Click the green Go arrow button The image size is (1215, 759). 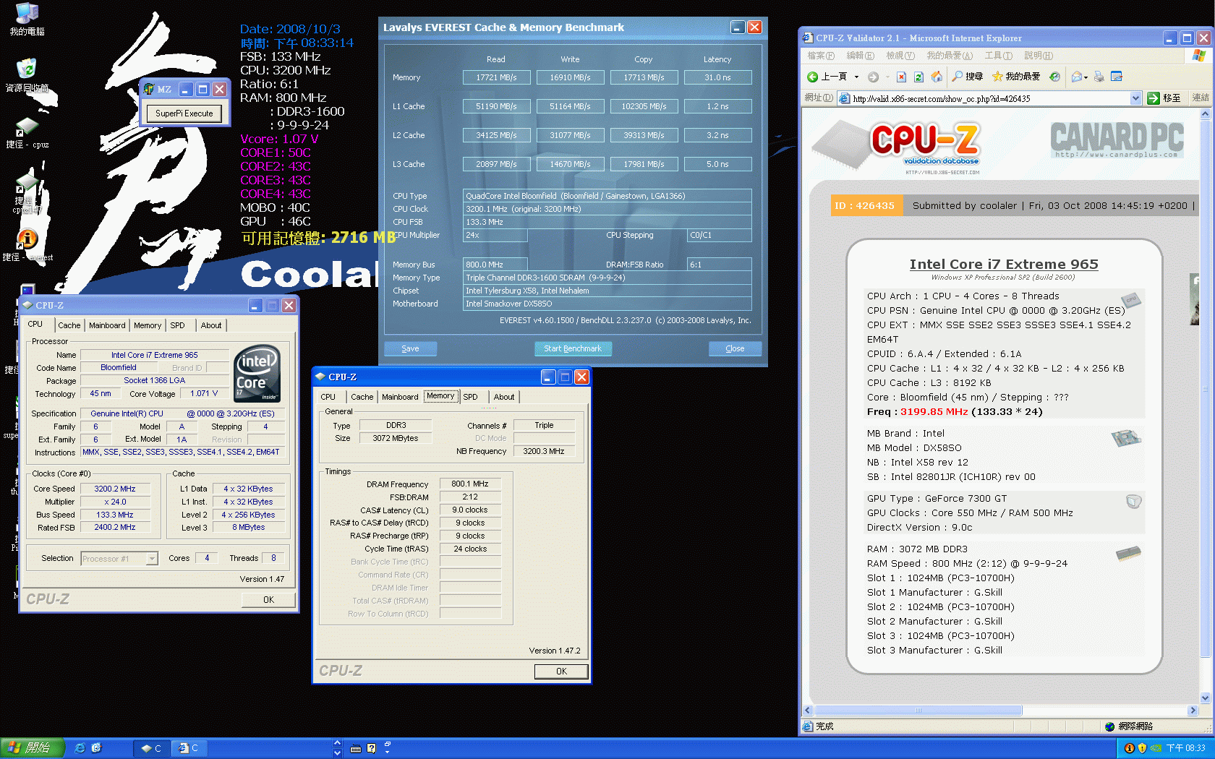coord(1154,98)
